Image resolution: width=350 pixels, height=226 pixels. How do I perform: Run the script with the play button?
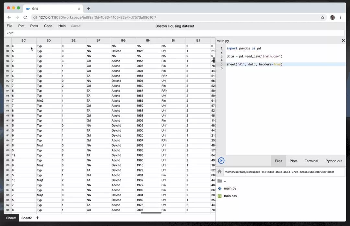coord(221,161)
